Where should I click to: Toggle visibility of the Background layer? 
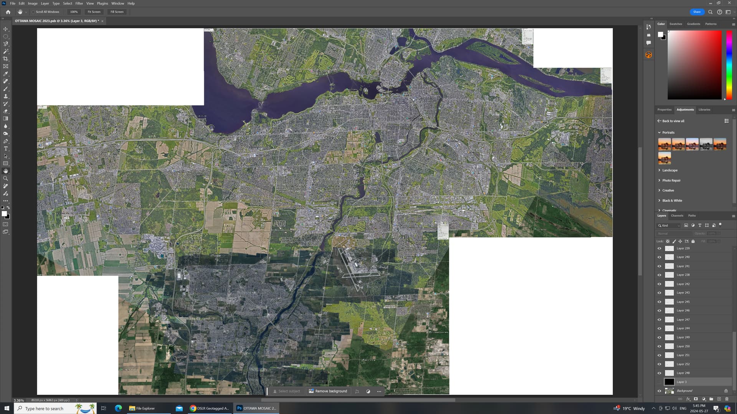point(659,391)
